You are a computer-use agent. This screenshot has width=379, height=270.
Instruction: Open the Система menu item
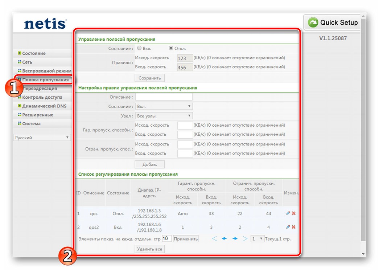click(x=31, y=123)
